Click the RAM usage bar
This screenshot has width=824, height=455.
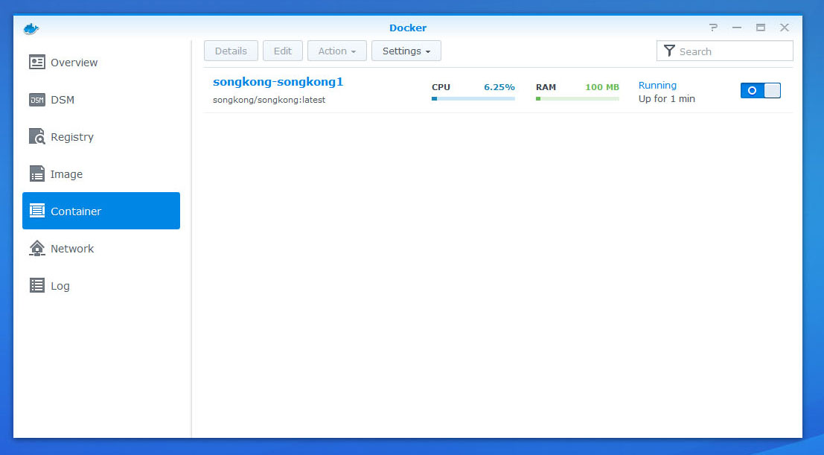tap(578, 98)
